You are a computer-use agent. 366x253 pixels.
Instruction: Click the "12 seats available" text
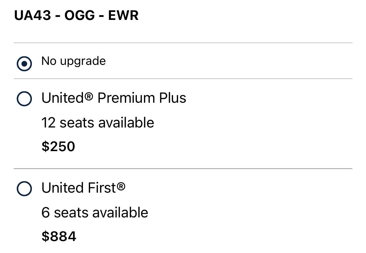pyautogui.click(x=98, y=123)
